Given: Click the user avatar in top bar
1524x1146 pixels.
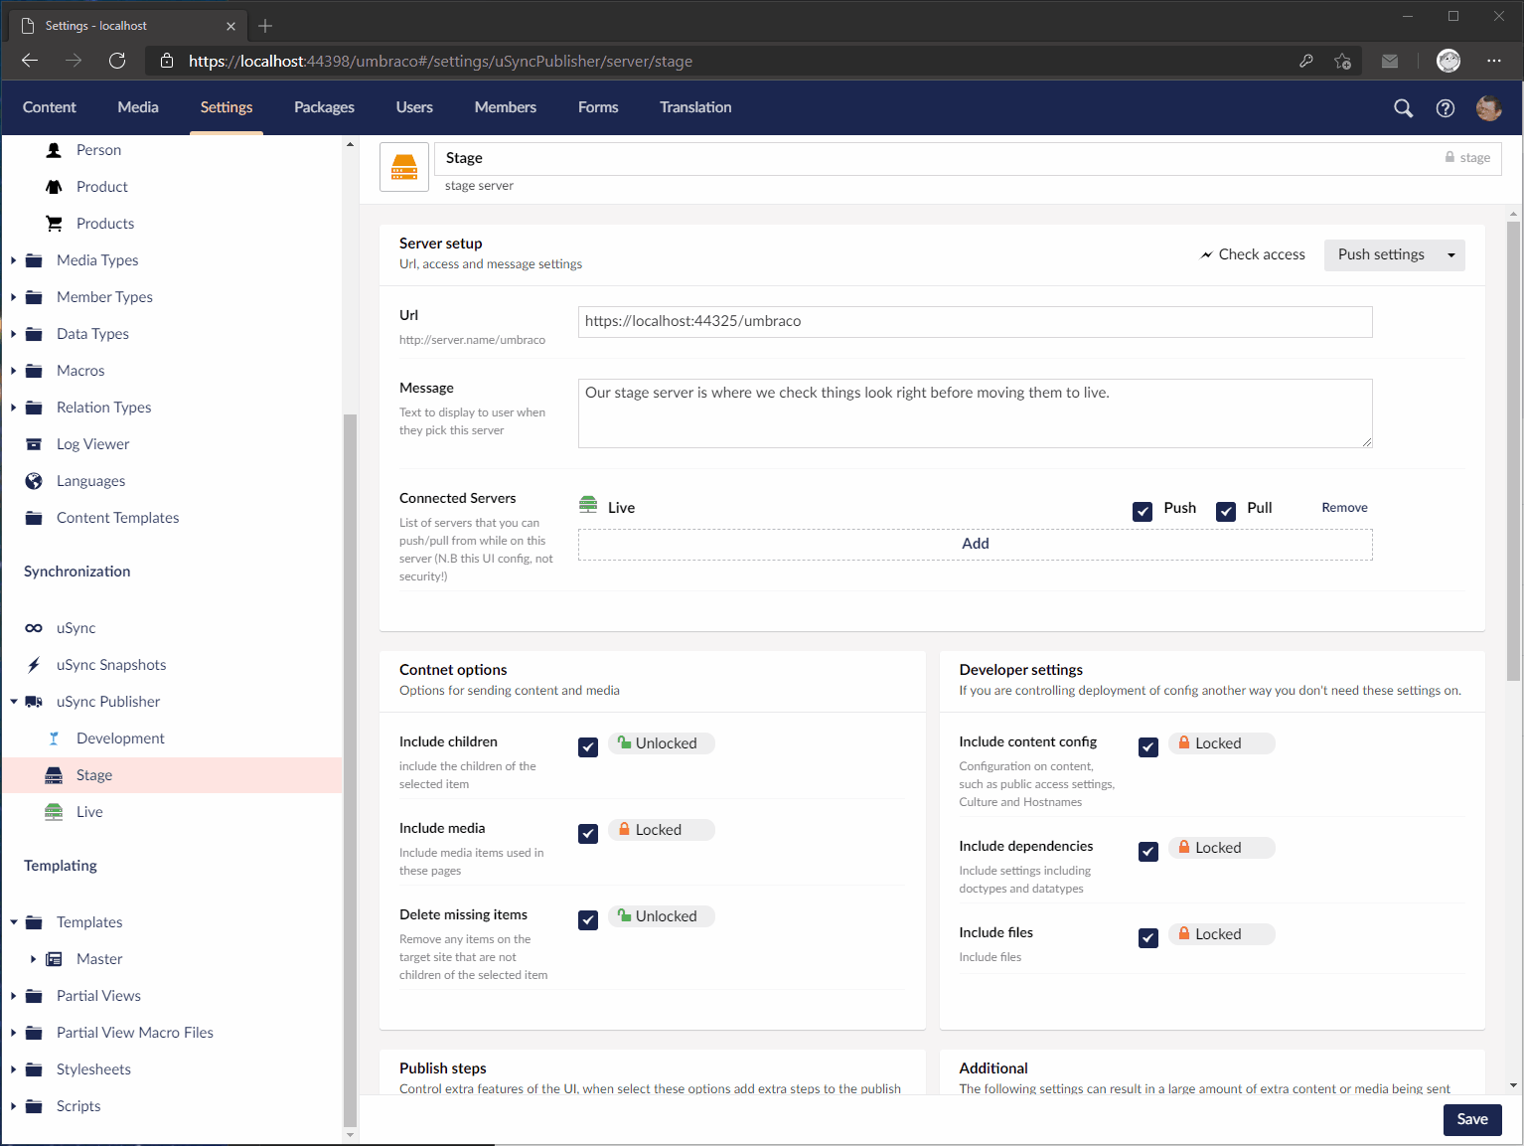Looking at the screenshot, I should (x=1488, y=108).
